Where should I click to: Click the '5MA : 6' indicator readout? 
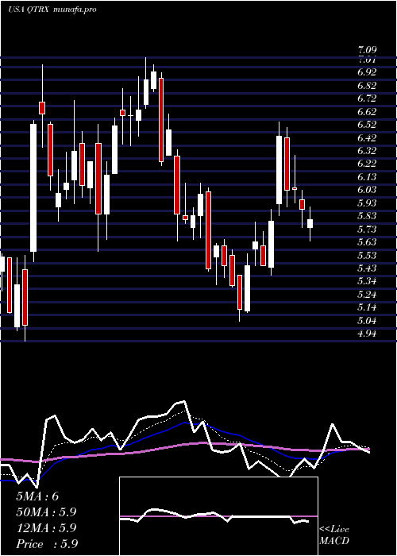coord(37,496)
